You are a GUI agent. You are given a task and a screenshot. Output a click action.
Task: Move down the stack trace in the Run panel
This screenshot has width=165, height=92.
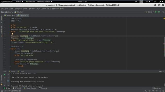pyautogui.click(x=8, y=78)
